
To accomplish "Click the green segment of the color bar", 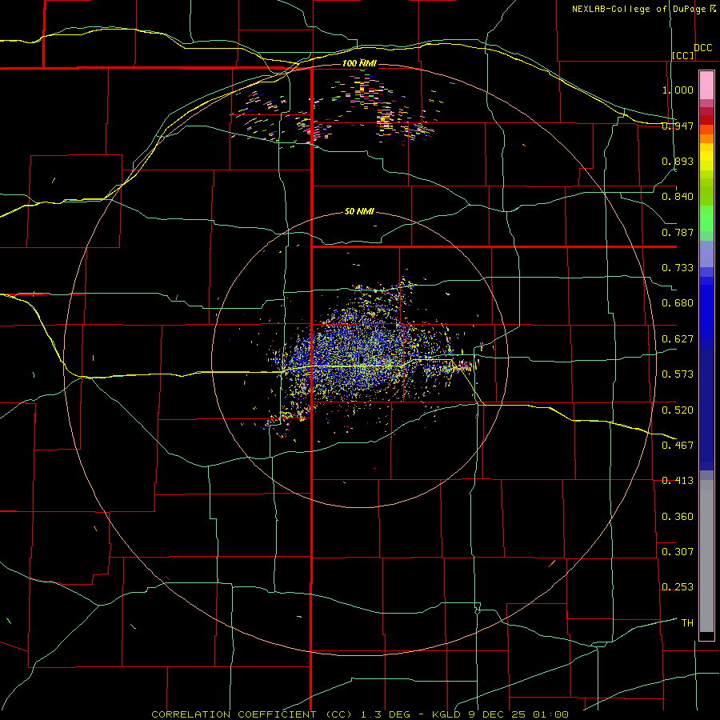I will pos(706,218).
